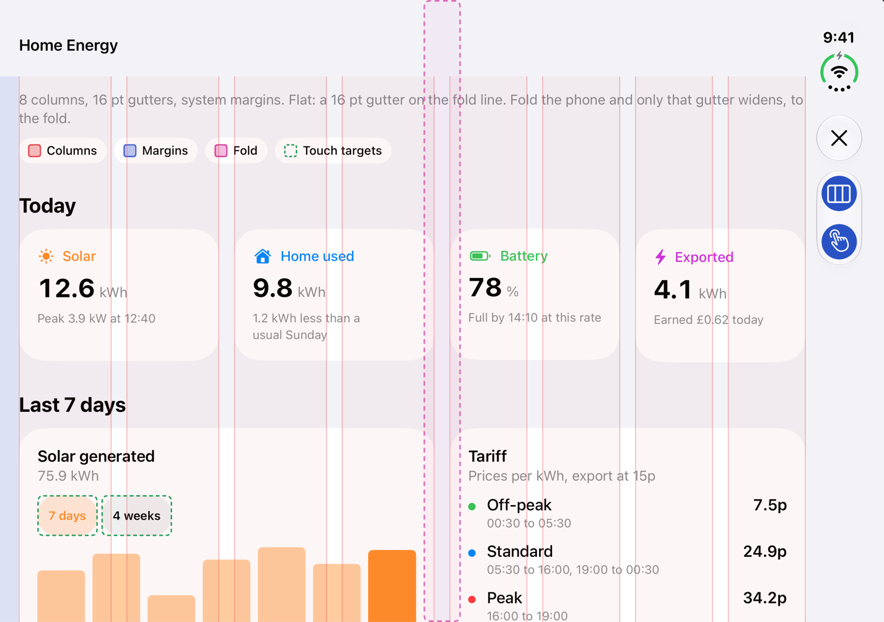This screenshot has width=884, height=622.
Task: Click the Home used house icon
Action: [263, 256]
